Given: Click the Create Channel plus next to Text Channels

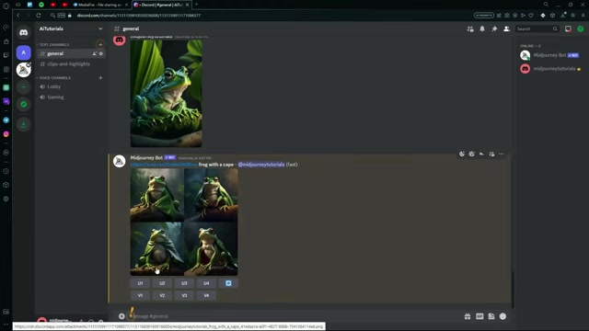Looking at the screenshot, I should click(100, 45).
